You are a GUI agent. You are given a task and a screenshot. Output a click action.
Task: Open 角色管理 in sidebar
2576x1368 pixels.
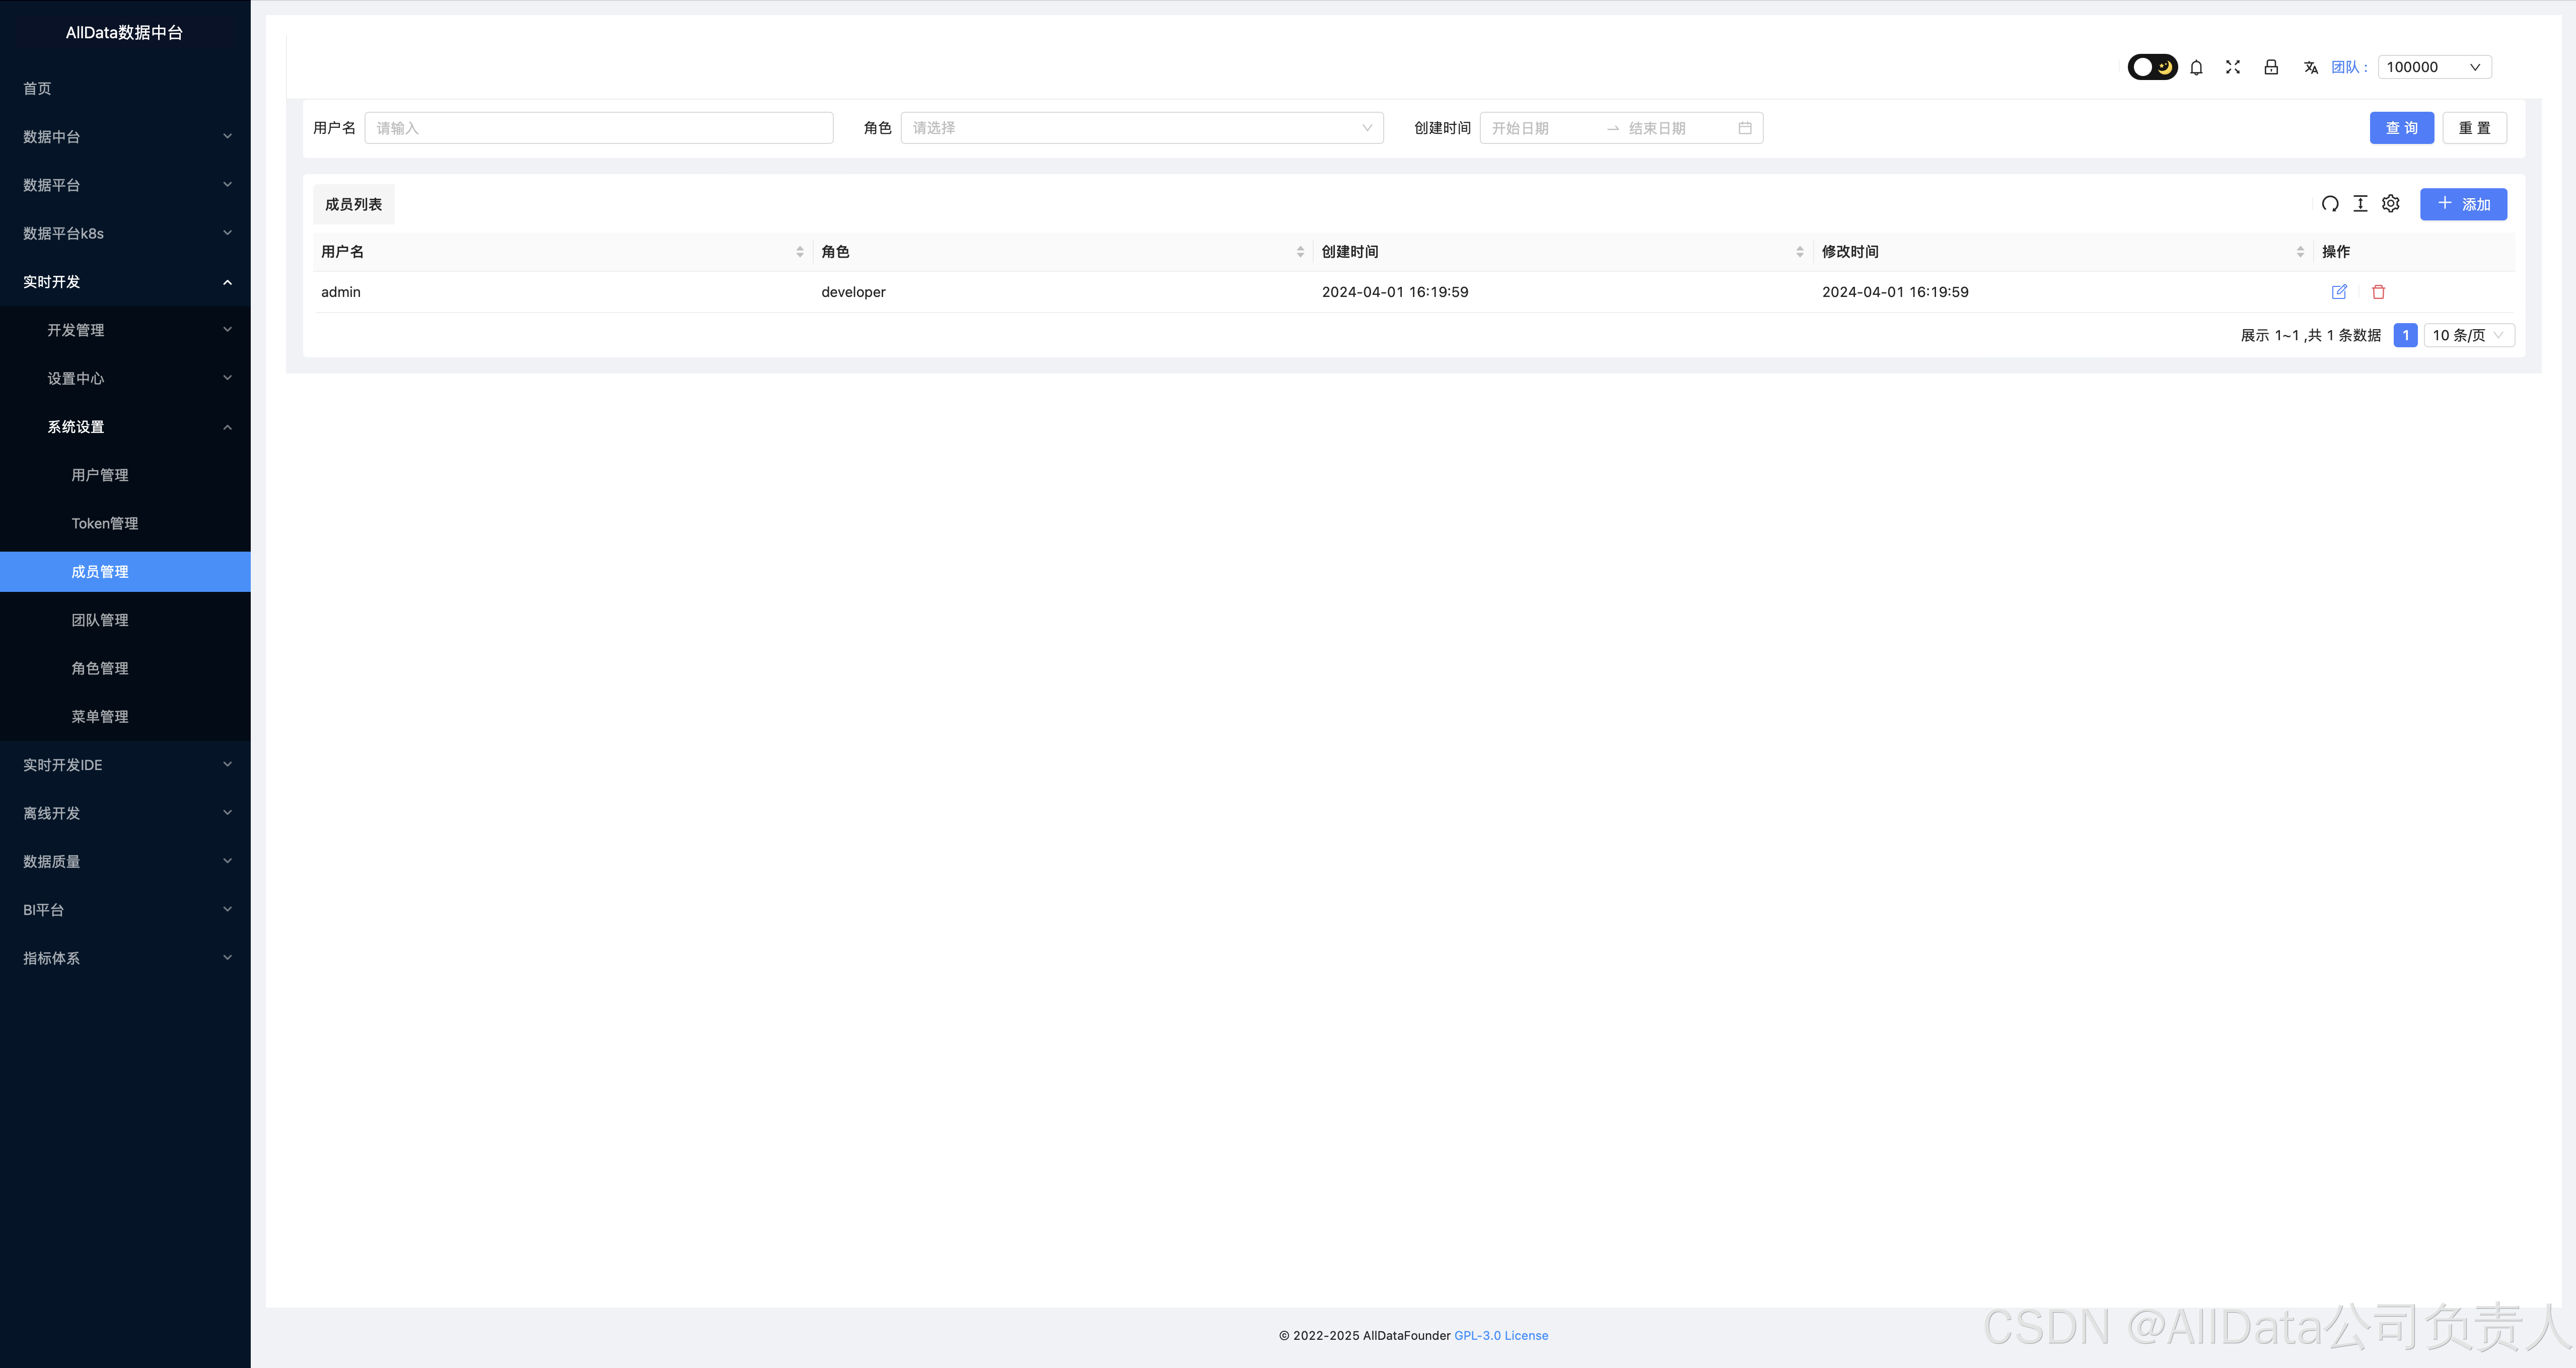[100, 667]
